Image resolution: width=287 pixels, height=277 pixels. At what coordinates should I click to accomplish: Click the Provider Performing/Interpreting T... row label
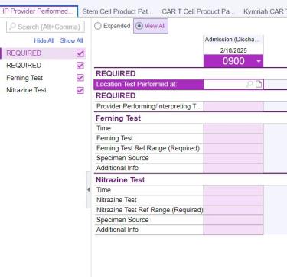pos(149,107)
